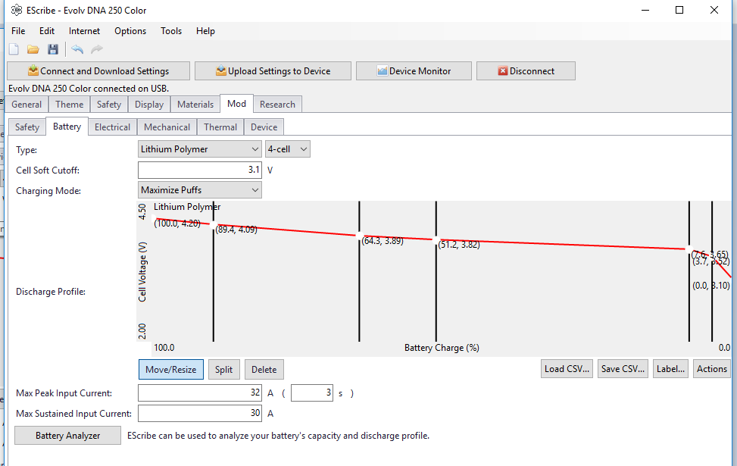Click the Cell Soft Cutoff input field
This screenshot has height=466, width=737.
click(x=200, y=170)
